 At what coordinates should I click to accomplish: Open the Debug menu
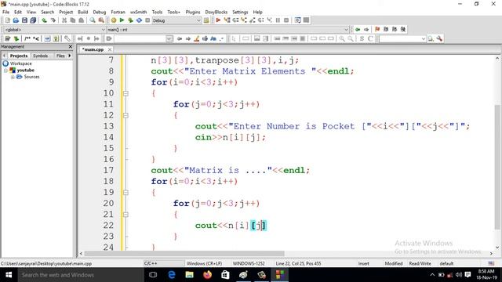coord(100,12)
